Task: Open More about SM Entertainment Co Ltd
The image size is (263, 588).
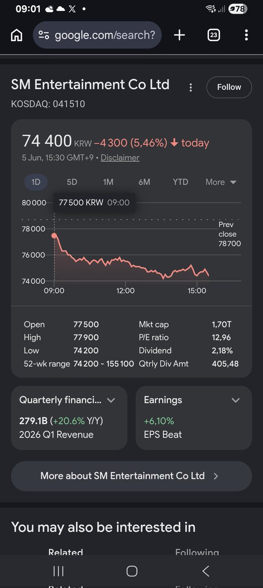Action: (x=131, y=476)
